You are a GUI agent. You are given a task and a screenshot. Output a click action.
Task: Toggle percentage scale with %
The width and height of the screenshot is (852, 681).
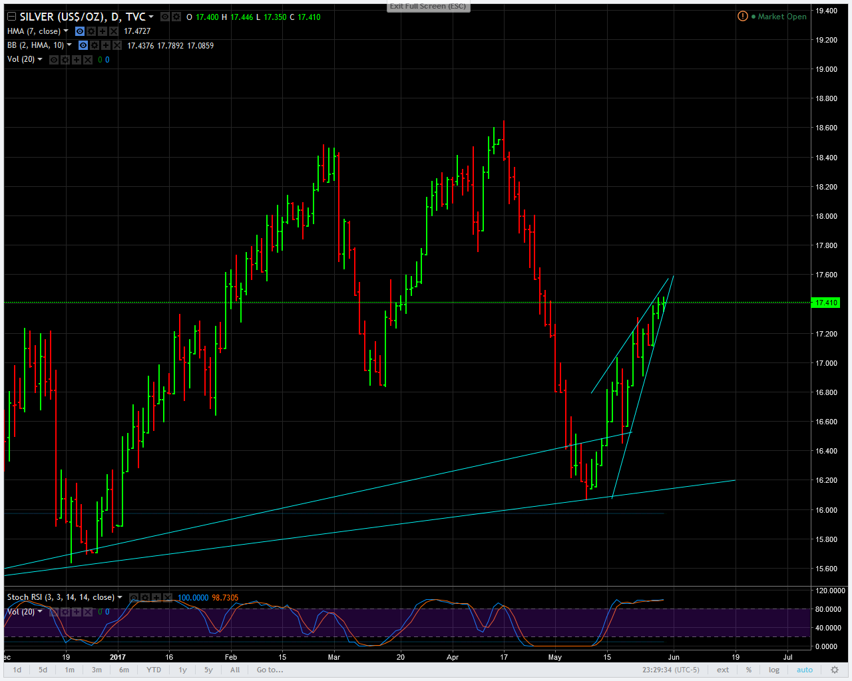click(749, 670)
